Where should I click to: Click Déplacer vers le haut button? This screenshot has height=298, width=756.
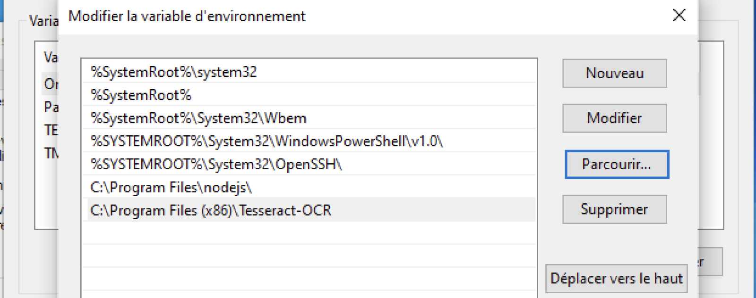click(617, 279)
